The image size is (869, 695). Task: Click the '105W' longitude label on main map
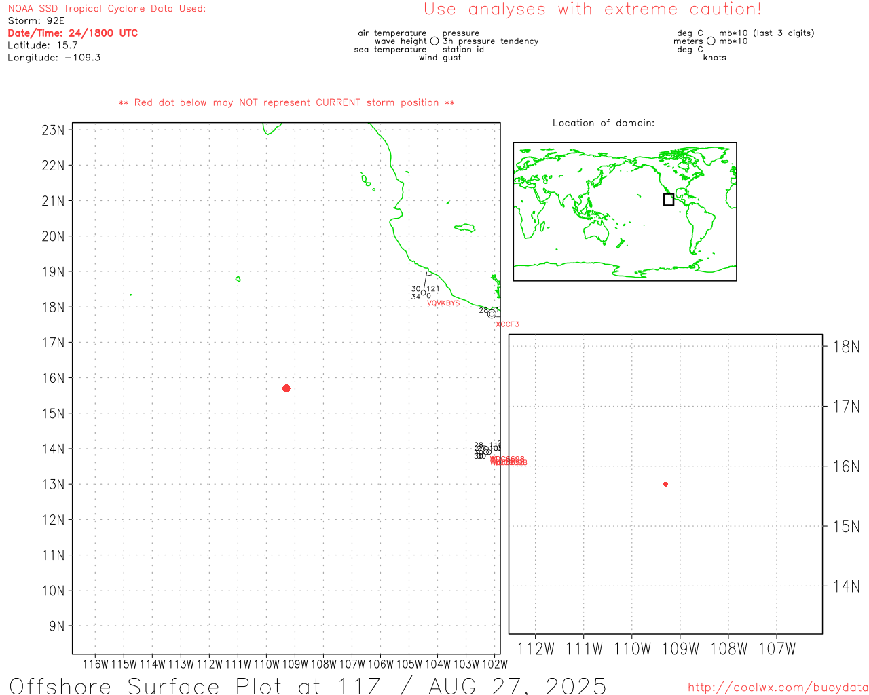click(x=409, y=664)
